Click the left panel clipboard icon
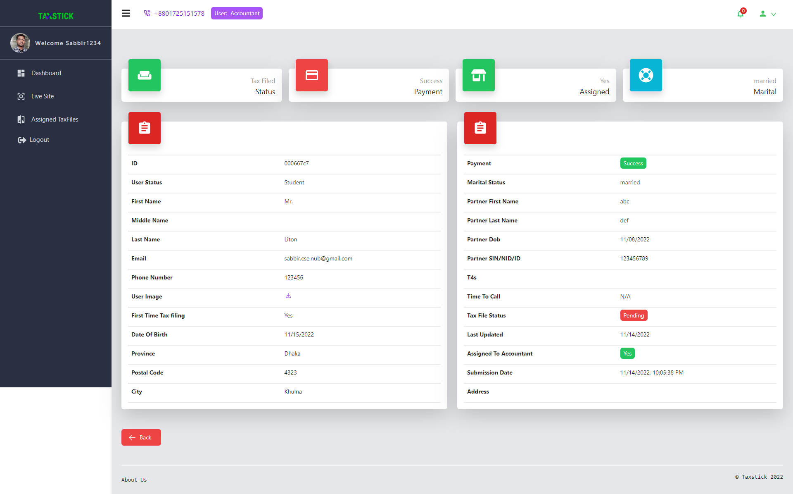Image resolution: width=793 pixels, height=494 pixels. (145, 128)
